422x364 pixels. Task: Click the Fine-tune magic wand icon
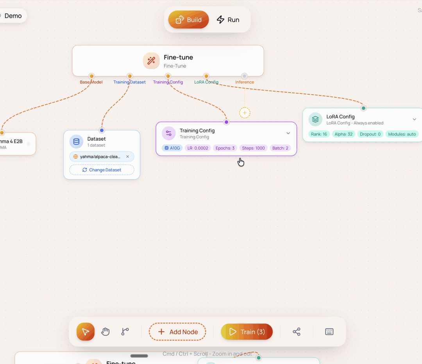coord(151,61)
